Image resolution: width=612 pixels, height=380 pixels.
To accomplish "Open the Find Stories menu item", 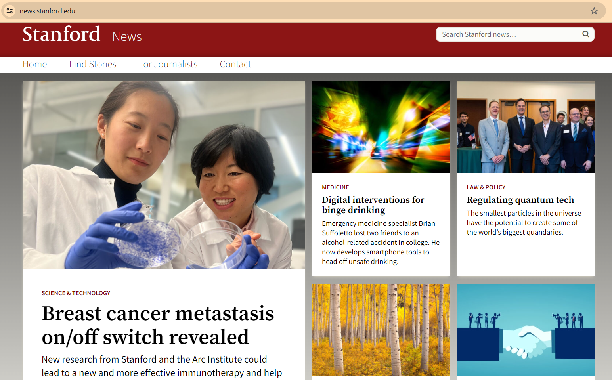I will coord(93,64).
